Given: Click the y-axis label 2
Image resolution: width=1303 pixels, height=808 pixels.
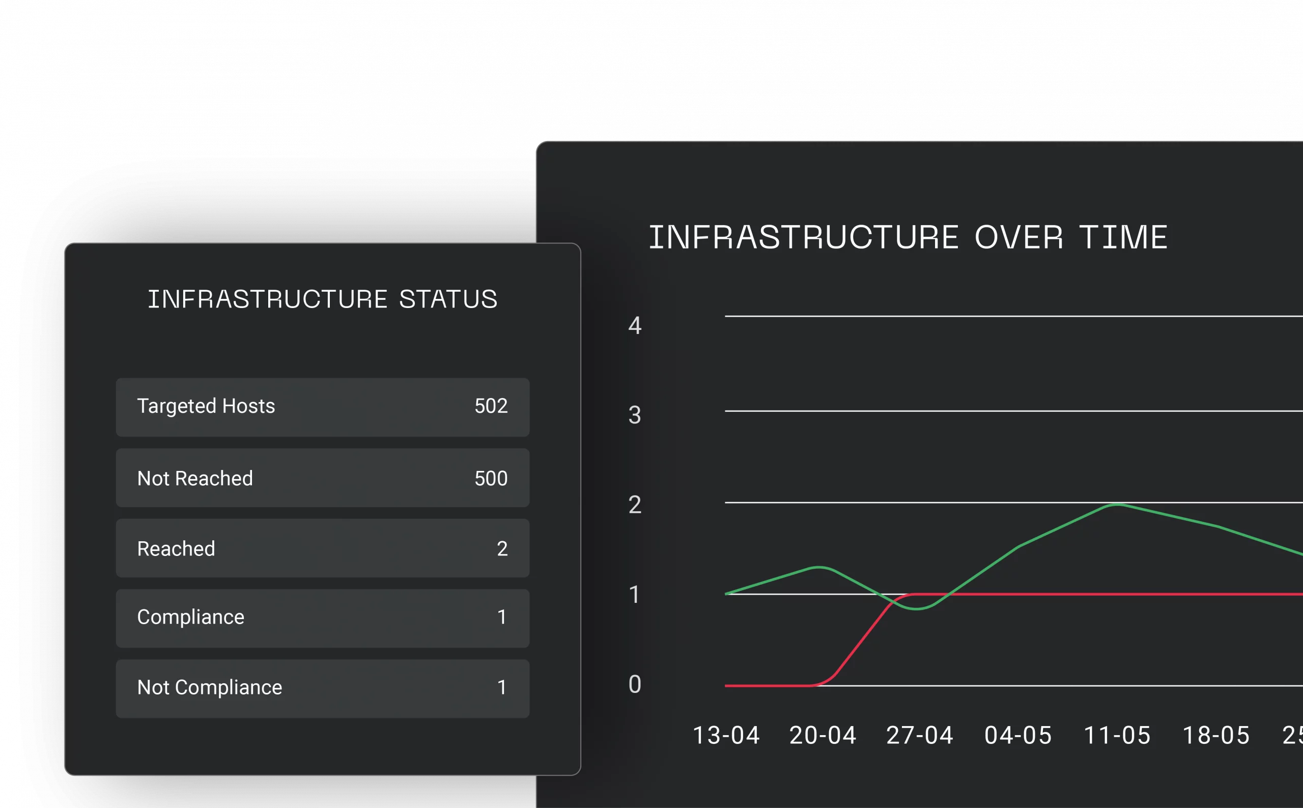Looking at the screenshot, I should pyautogui.click(x=635, y=505).
